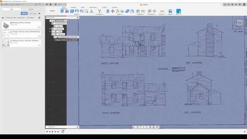Expand the Named Views node
Image resolution: width=247 pixels, height=139 pixels.
[x=50, y=29]
